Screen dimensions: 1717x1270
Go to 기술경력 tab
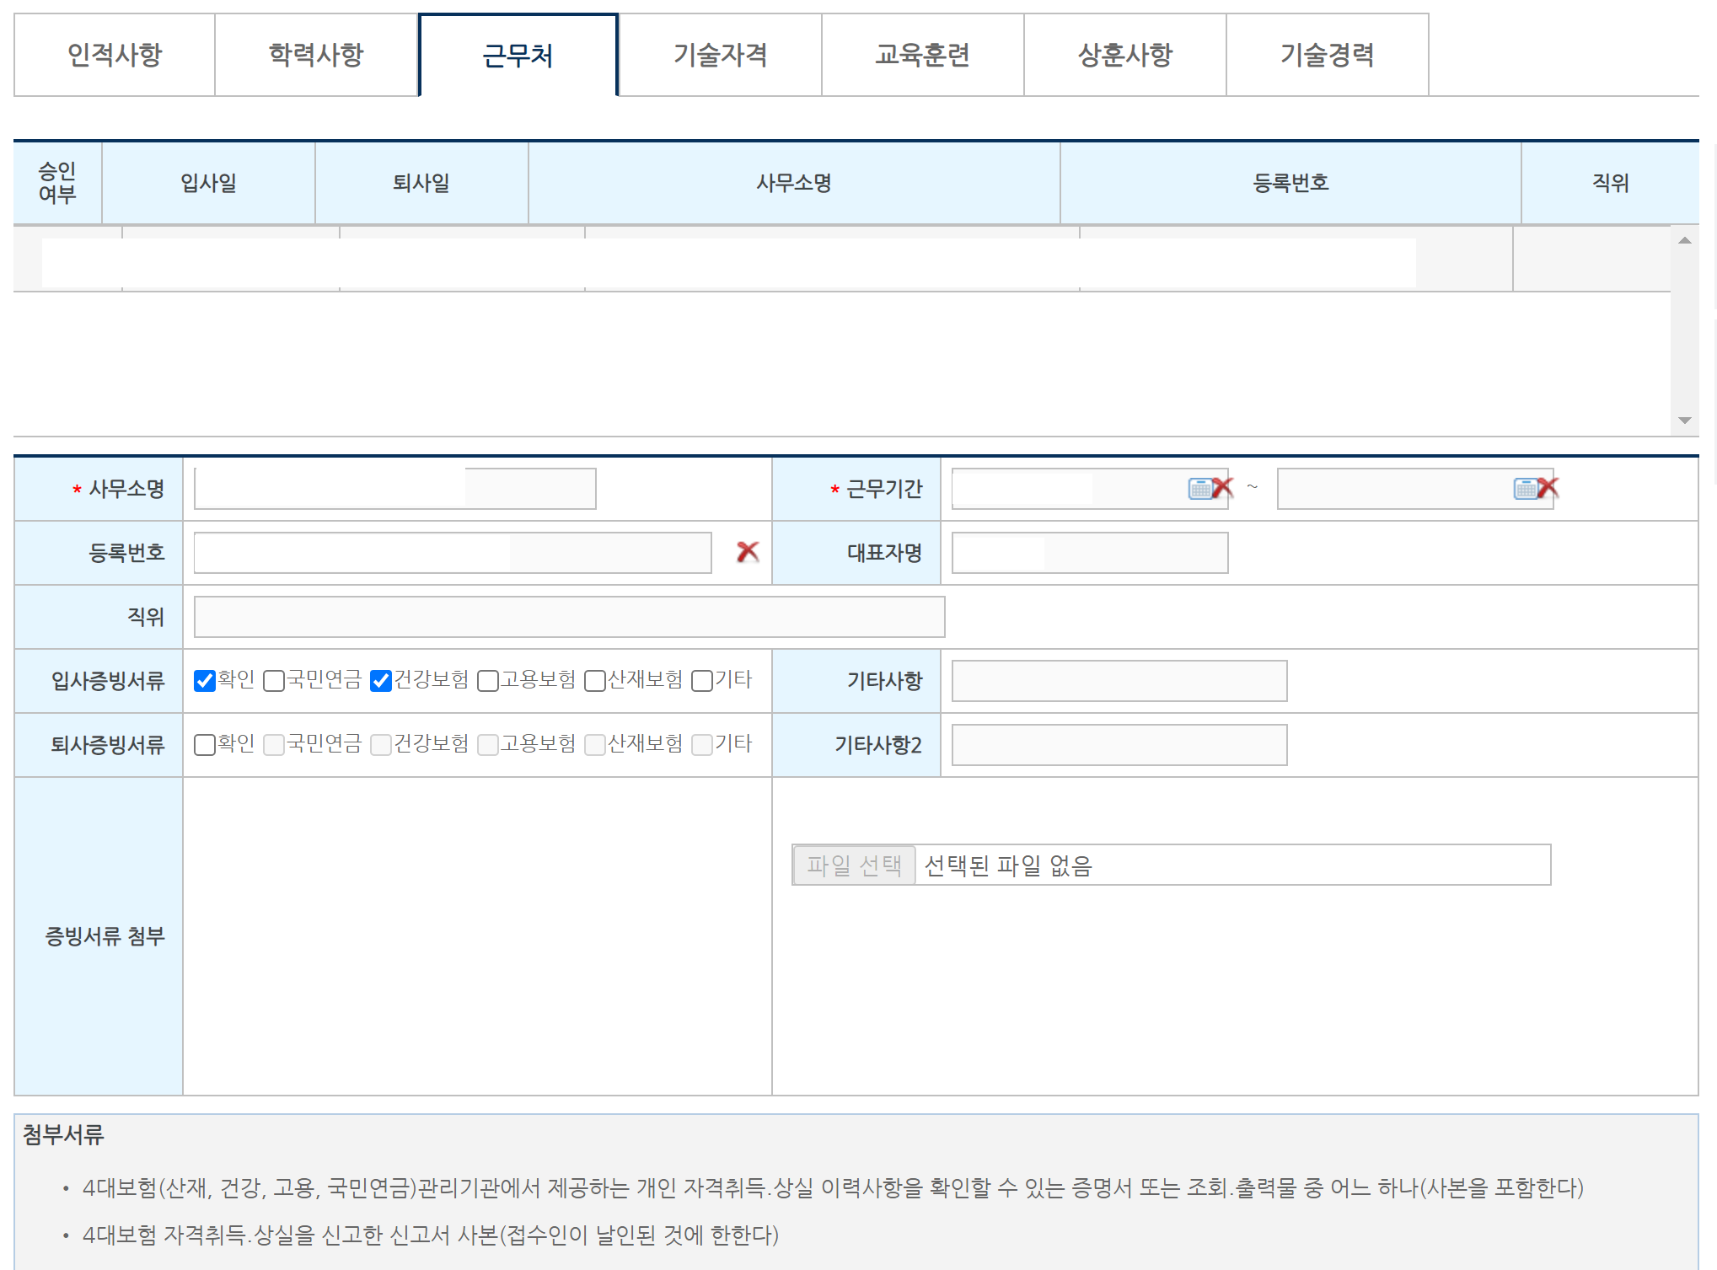[1327, 56]
